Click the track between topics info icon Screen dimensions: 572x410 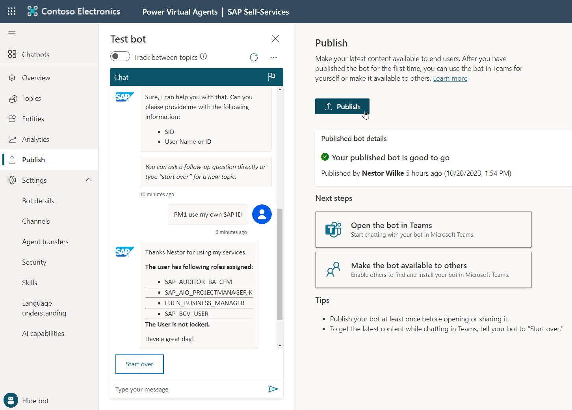click(203, 56)
